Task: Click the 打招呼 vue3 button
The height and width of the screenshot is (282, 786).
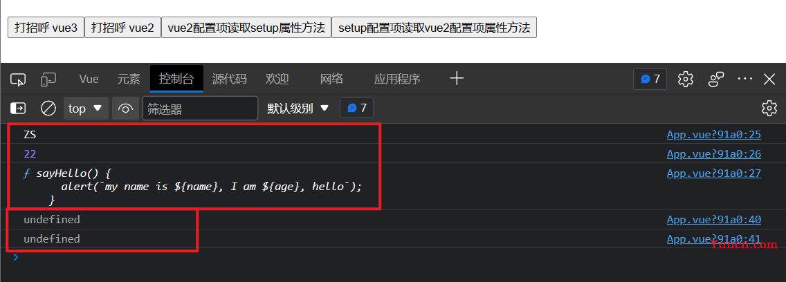Action: click(46, 28)
